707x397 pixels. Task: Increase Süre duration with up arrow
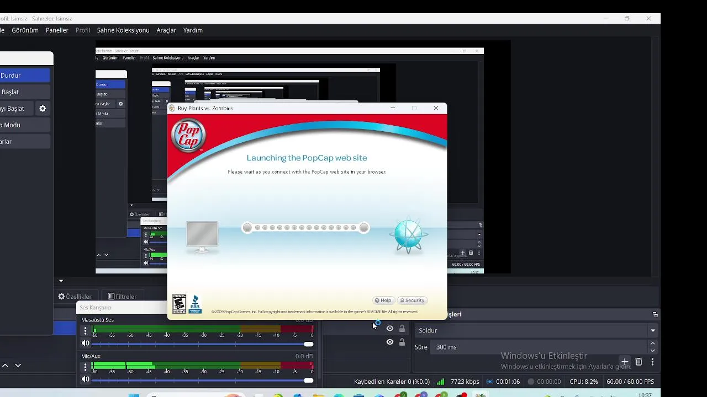pyautogui.click(x=653, y=344)
